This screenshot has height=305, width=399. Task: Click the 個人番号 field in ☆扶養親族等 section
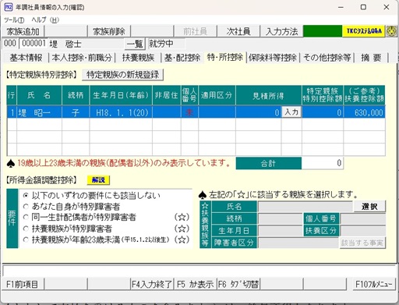[x=363, y=218]
